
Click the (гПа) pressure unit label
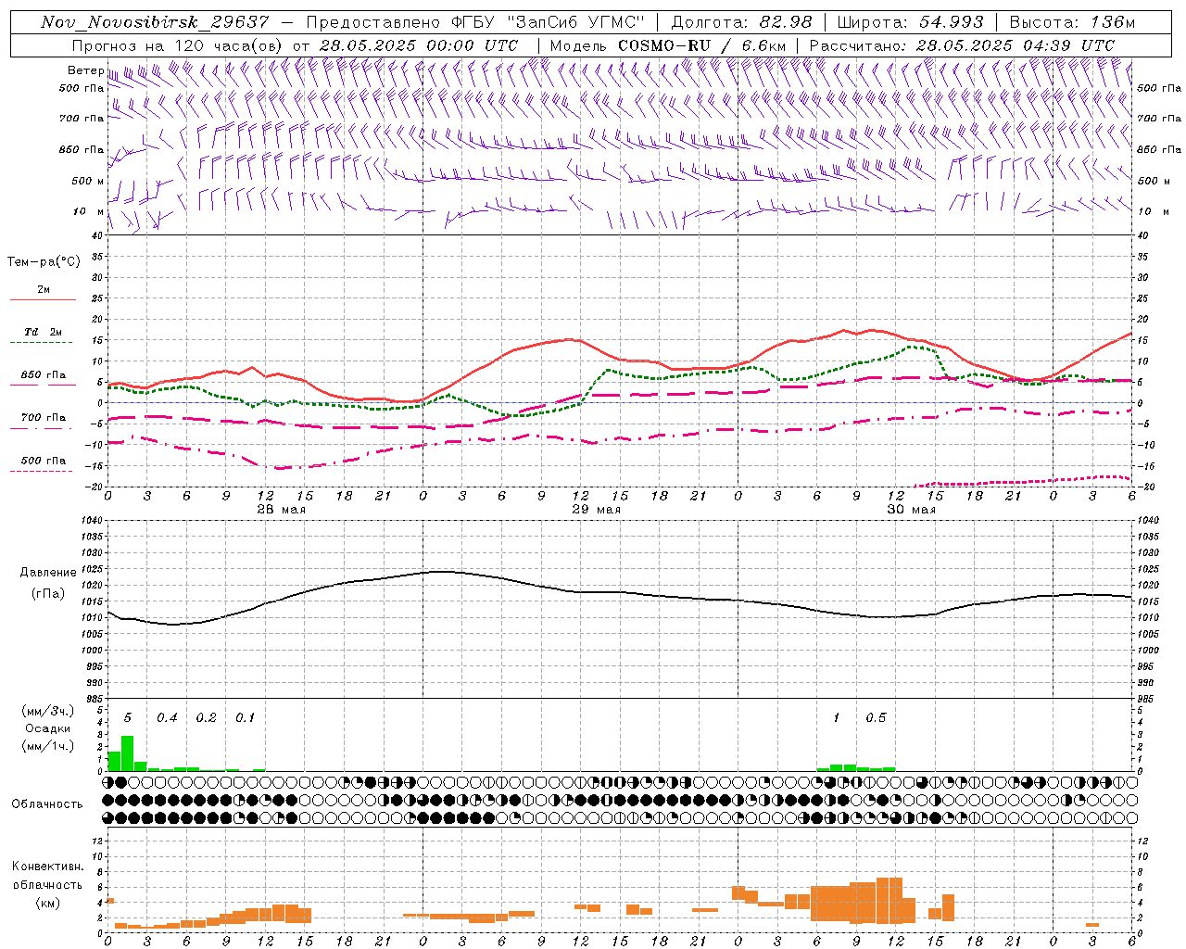(48, 594)
